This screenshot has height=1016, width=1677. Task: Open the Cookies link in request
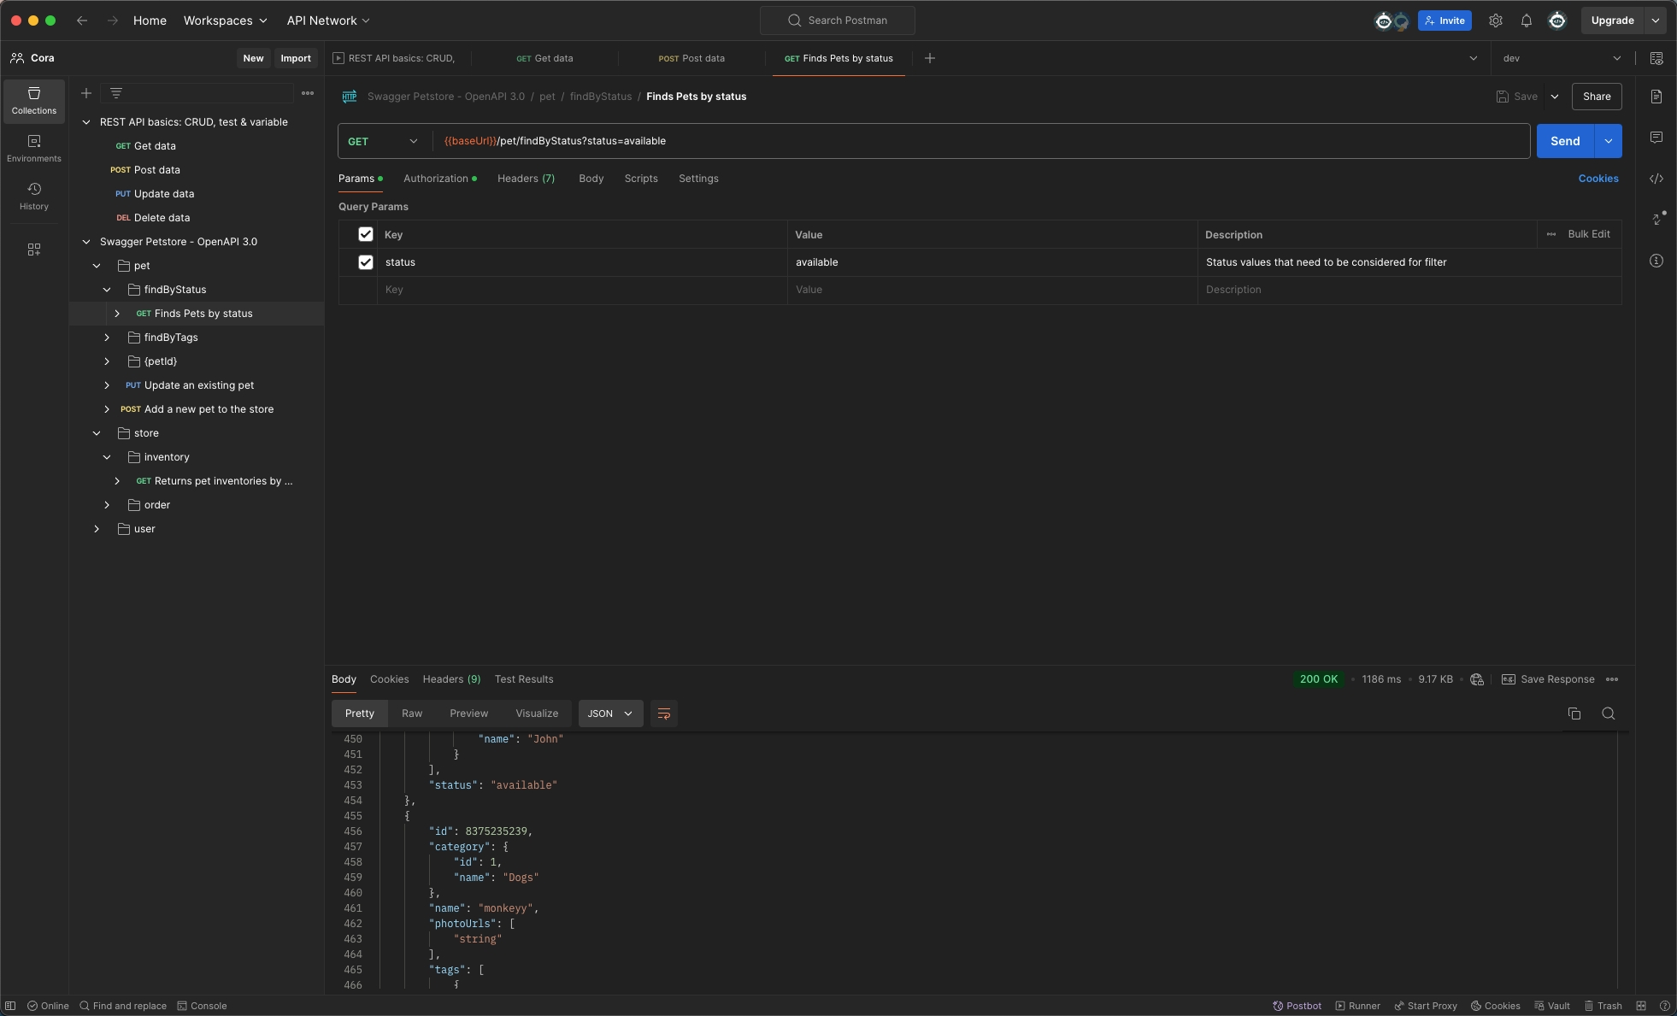(1598, 179)
